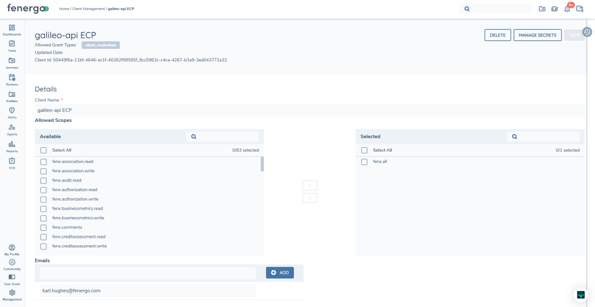This screenshot has height=307, width=595.
Task: Check fenx.creditassessment.read scope
Action: tap(44, 237)
